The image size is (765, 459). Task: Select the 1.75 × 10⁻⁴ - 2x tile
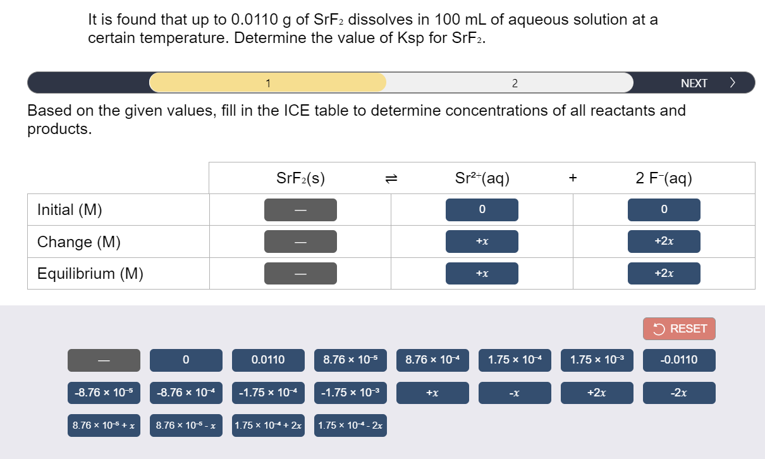click(x=350, y=425)
